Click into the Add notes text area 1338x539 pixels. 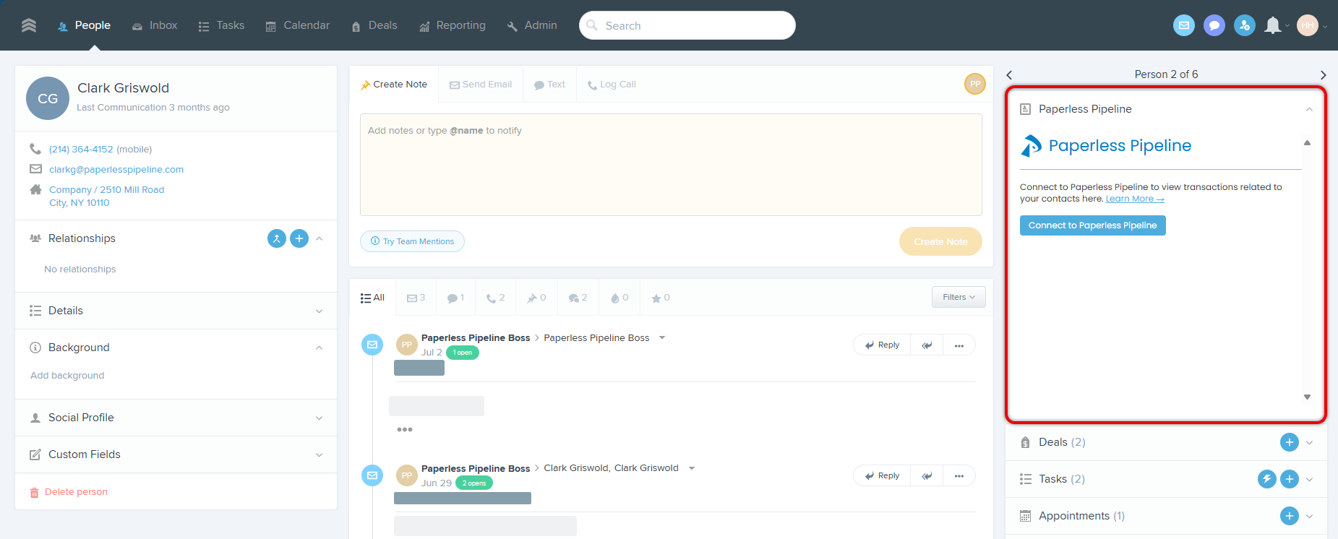point(671,165)
